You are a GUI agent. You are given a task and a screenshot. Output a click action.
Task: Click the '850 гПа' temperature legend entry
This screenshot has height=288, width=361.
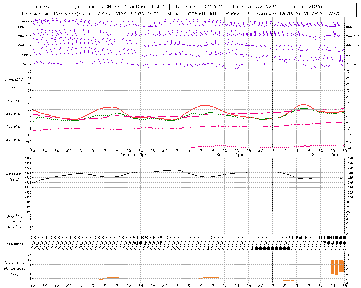(13, 114)
